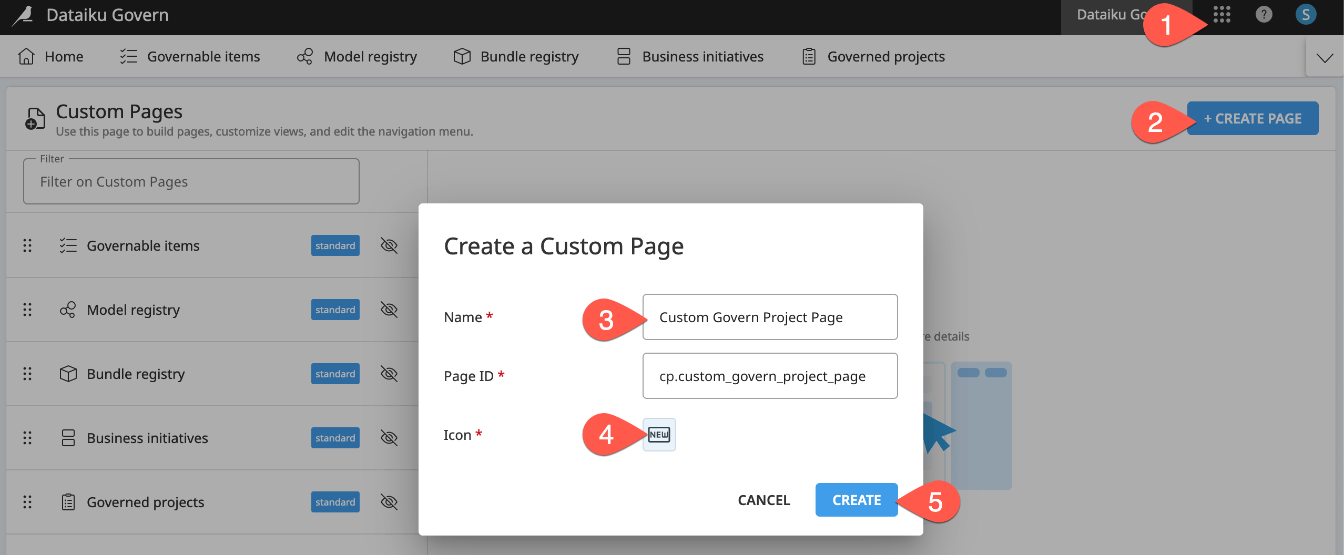Click the clipboard icon in Governed projects row

(x=68, y=502)
